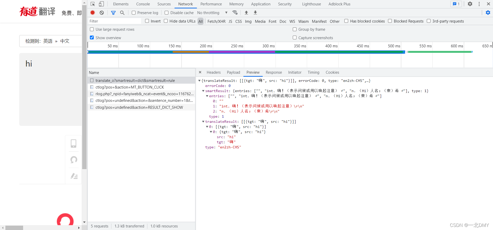
Task: Open the Response tab of request
Action: coord(274,72)
